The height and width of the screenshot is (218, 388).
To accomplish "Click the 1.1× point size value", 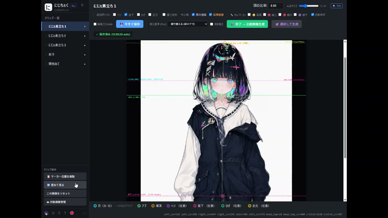I will 323,6.
